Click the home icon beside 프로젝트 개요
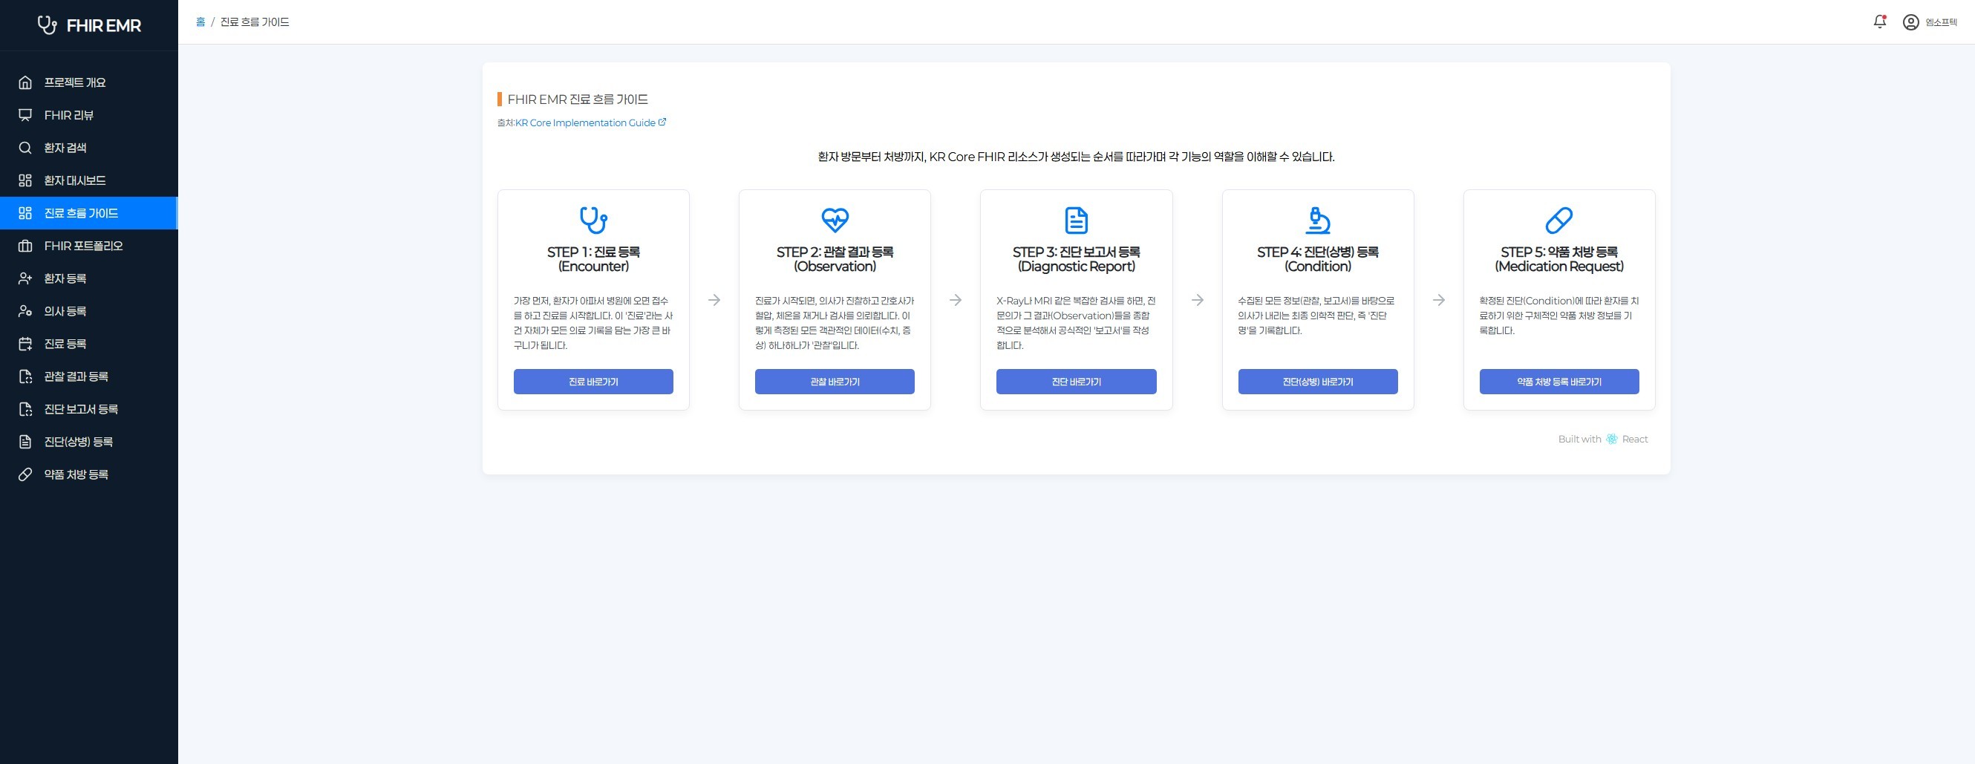Image resolution: width=1975 pixels, height=764 pixels. click(25, 82)
